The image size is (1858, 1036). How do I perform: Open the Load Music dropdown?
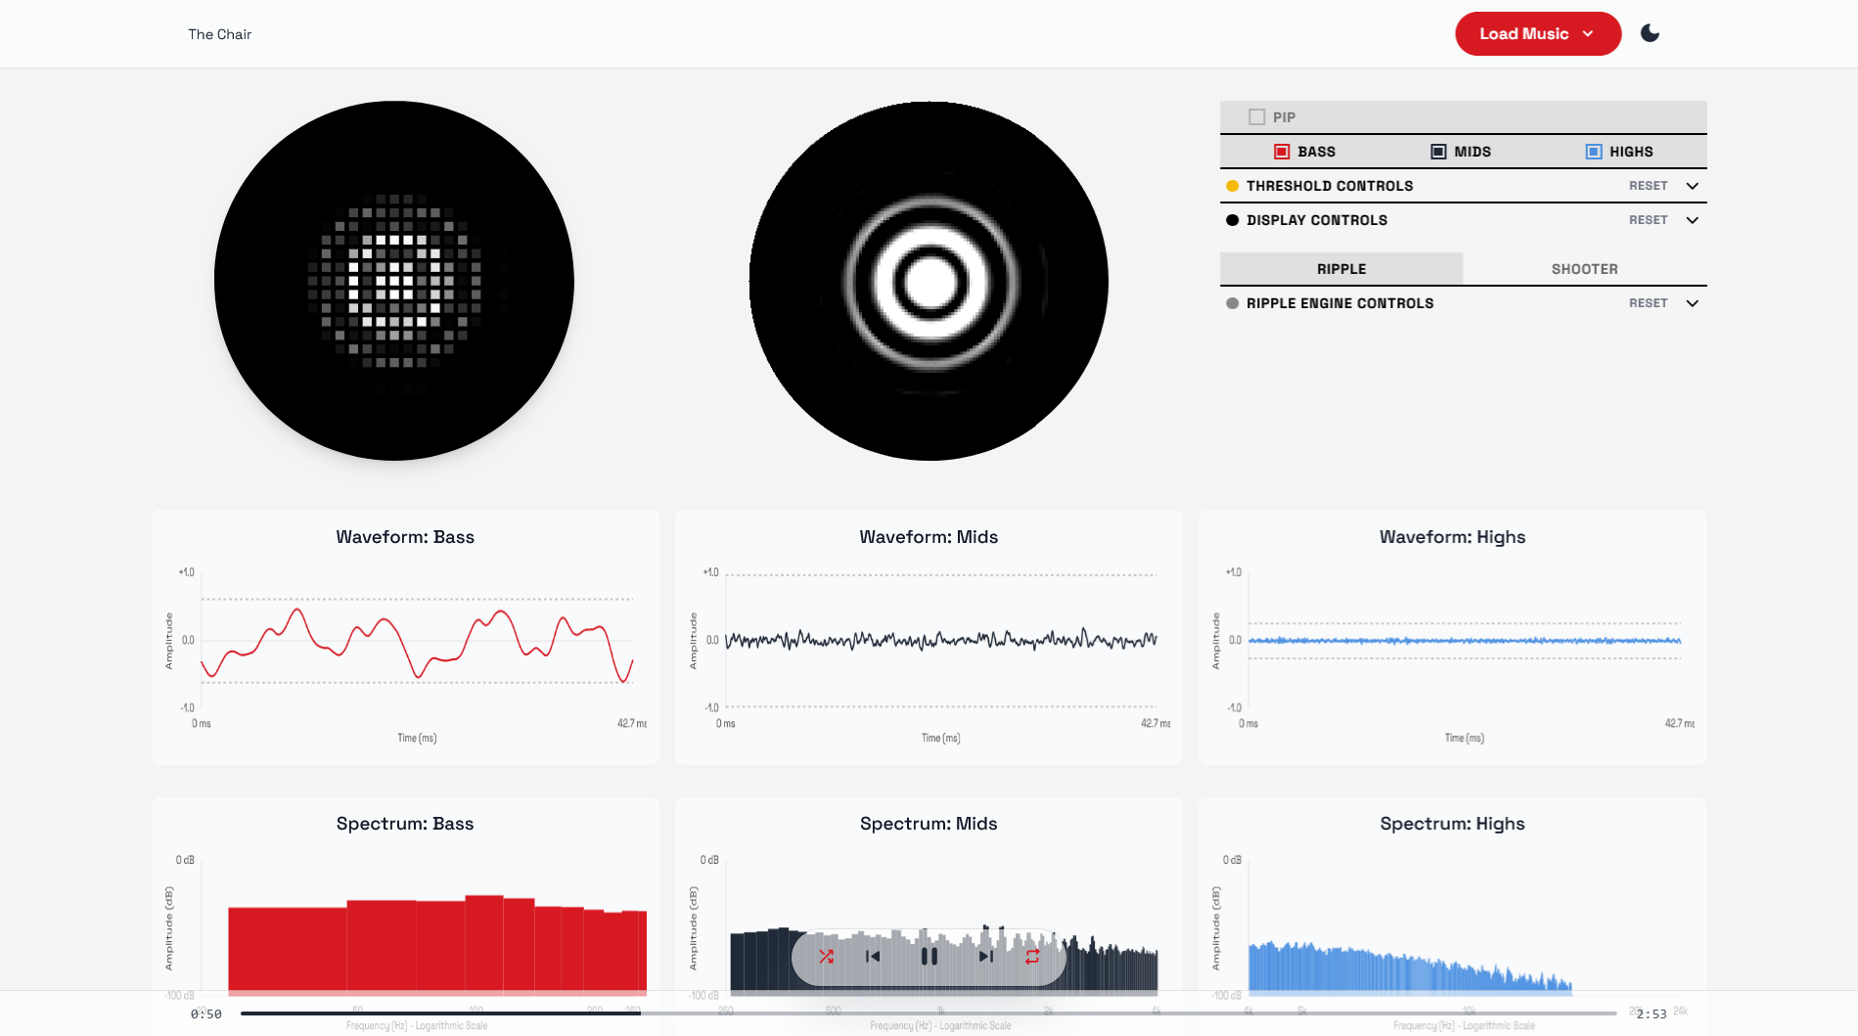(1537, 33)
